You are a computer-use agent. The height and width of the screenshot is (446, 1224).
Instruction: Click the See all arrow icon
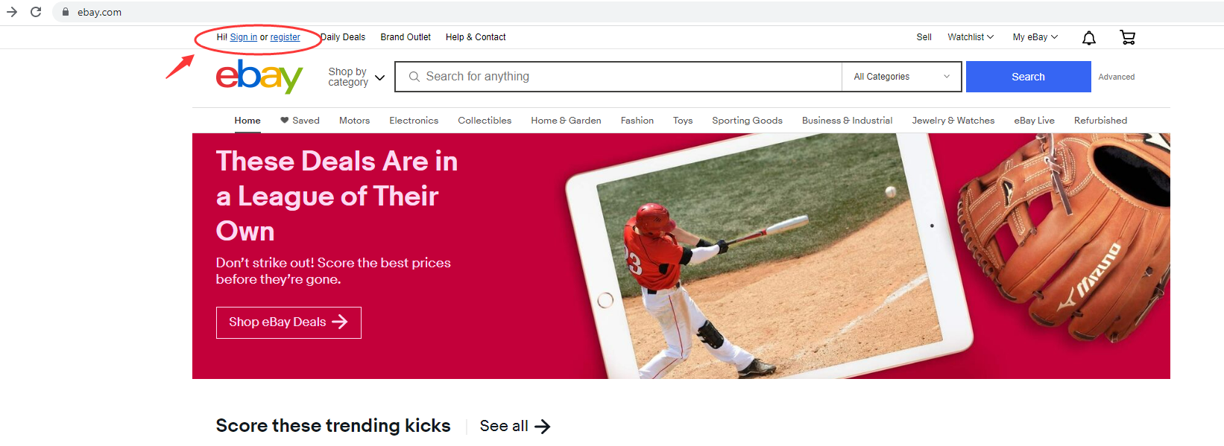pos(543,427)
